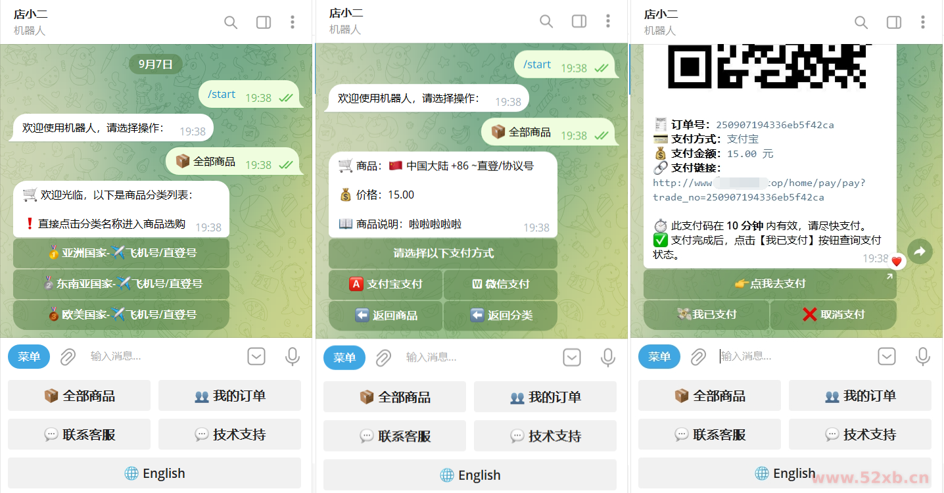Click the split-view columns icon in the left header
This screenshot has height=493, width=944.
263,22
